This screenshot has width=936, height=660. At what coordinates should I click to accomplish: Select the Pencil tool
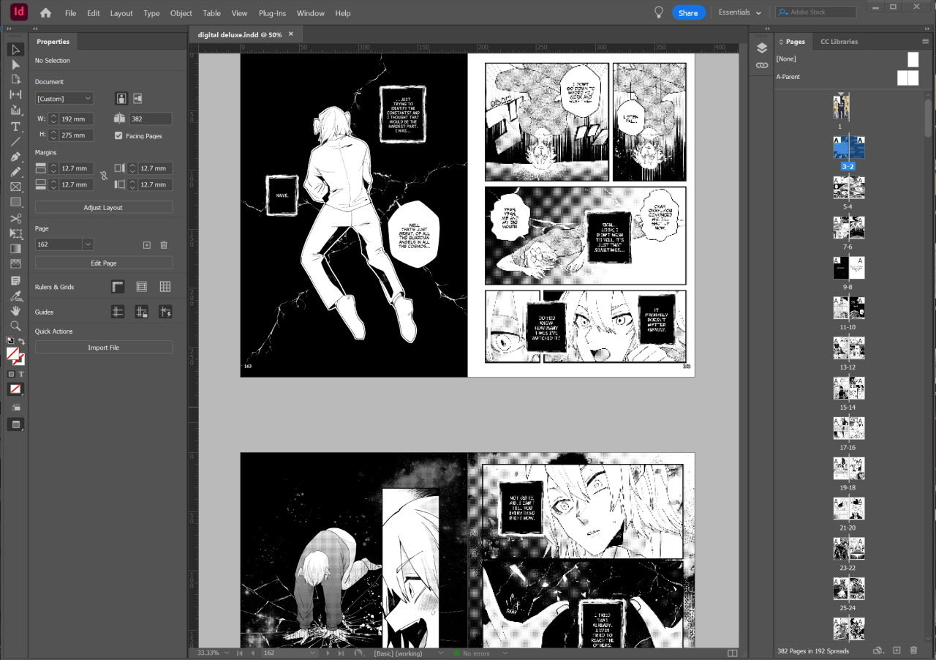(x=16, y=171)
